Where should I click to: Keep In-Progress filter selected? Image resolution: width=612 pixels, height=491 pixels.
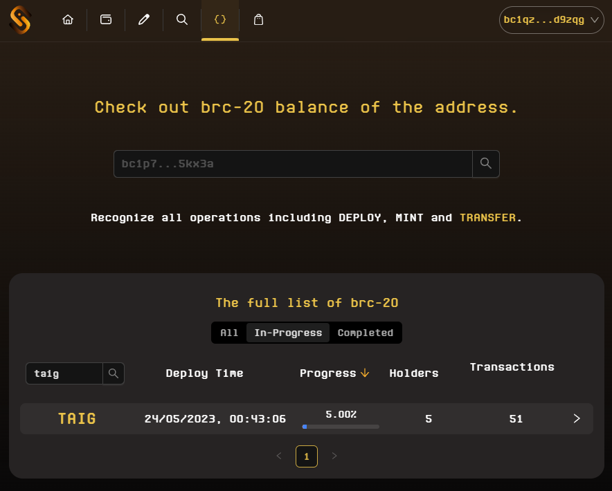pyautogui.click(x=287, y=333)
